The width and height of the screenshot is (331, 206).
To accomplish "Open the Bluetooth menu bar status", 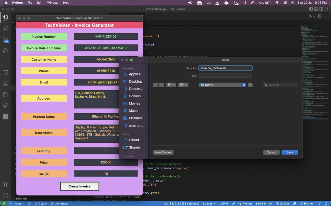I will coord(245,3).
